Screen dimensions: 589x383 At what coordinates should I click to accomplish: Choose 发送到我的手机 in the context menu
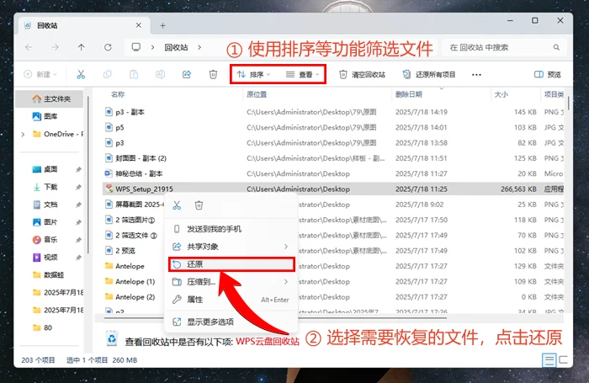231,229
